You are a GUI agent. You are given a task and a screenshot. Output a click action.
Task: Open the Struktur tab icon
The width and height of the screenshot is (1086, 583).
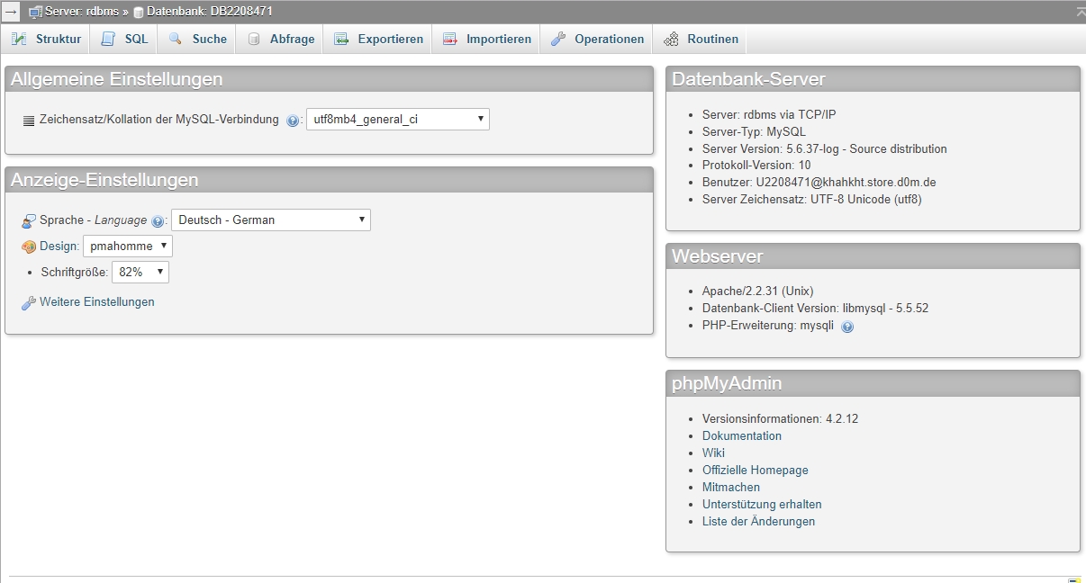19,39
